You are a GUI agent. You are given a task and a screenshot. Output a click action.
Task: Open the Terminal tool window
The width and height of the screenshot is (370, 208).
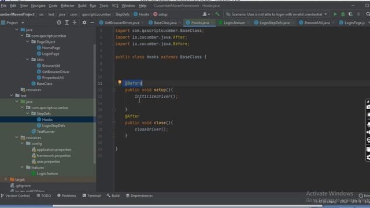[91, 196]
